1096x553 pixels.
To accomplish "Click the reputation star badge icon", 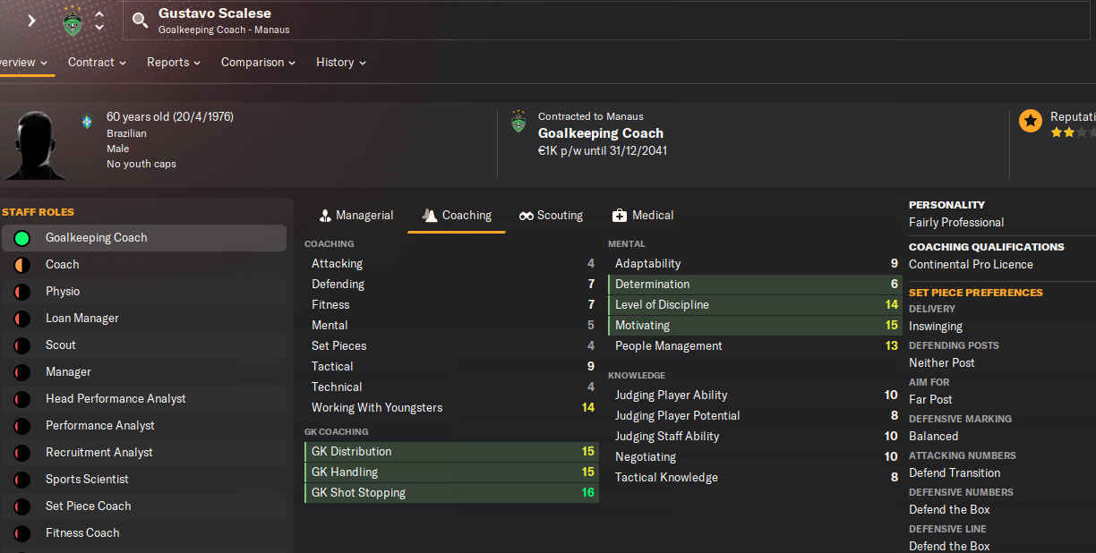I will (x=1031, y=120).
